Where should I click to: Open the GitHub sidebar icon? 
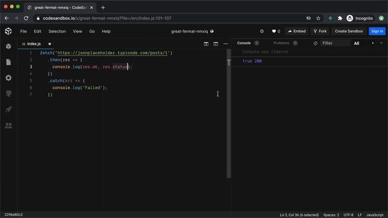click(x=8, y=93)
